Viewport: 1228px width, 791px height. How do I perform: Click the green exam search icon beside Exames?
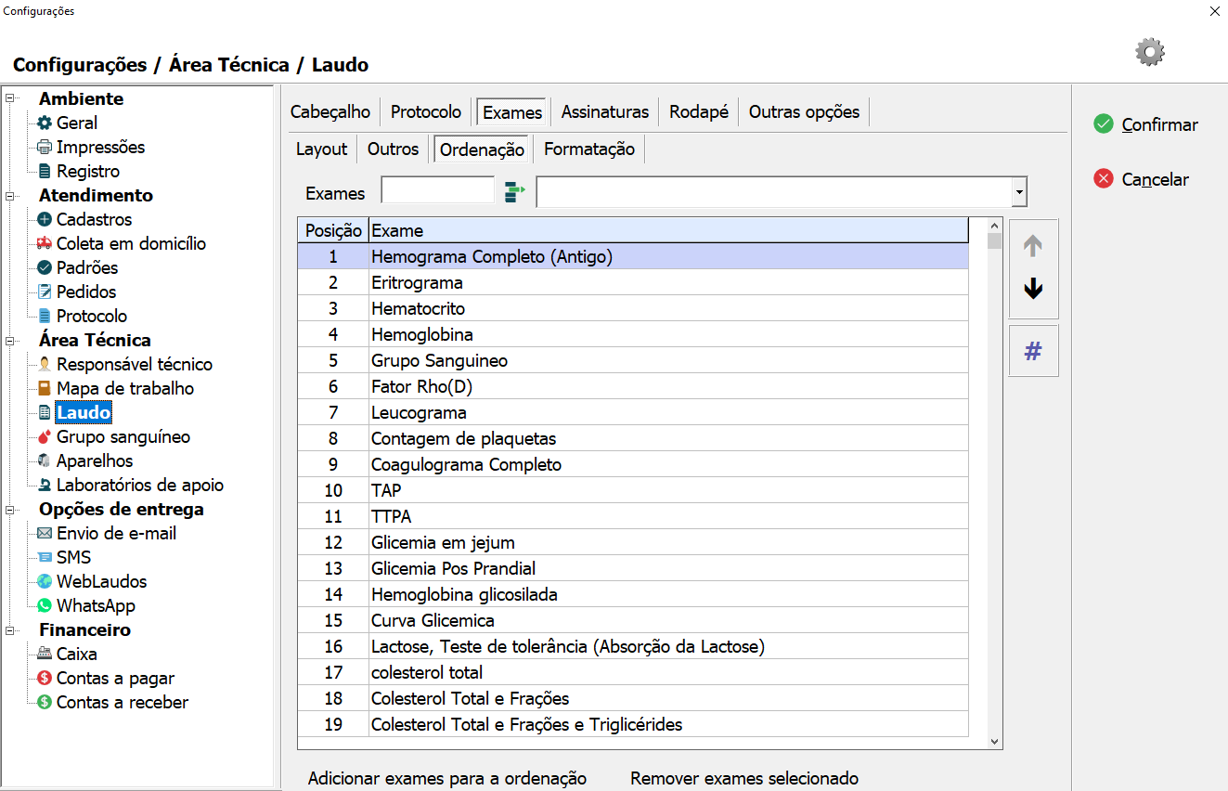[x=514, y=193]
